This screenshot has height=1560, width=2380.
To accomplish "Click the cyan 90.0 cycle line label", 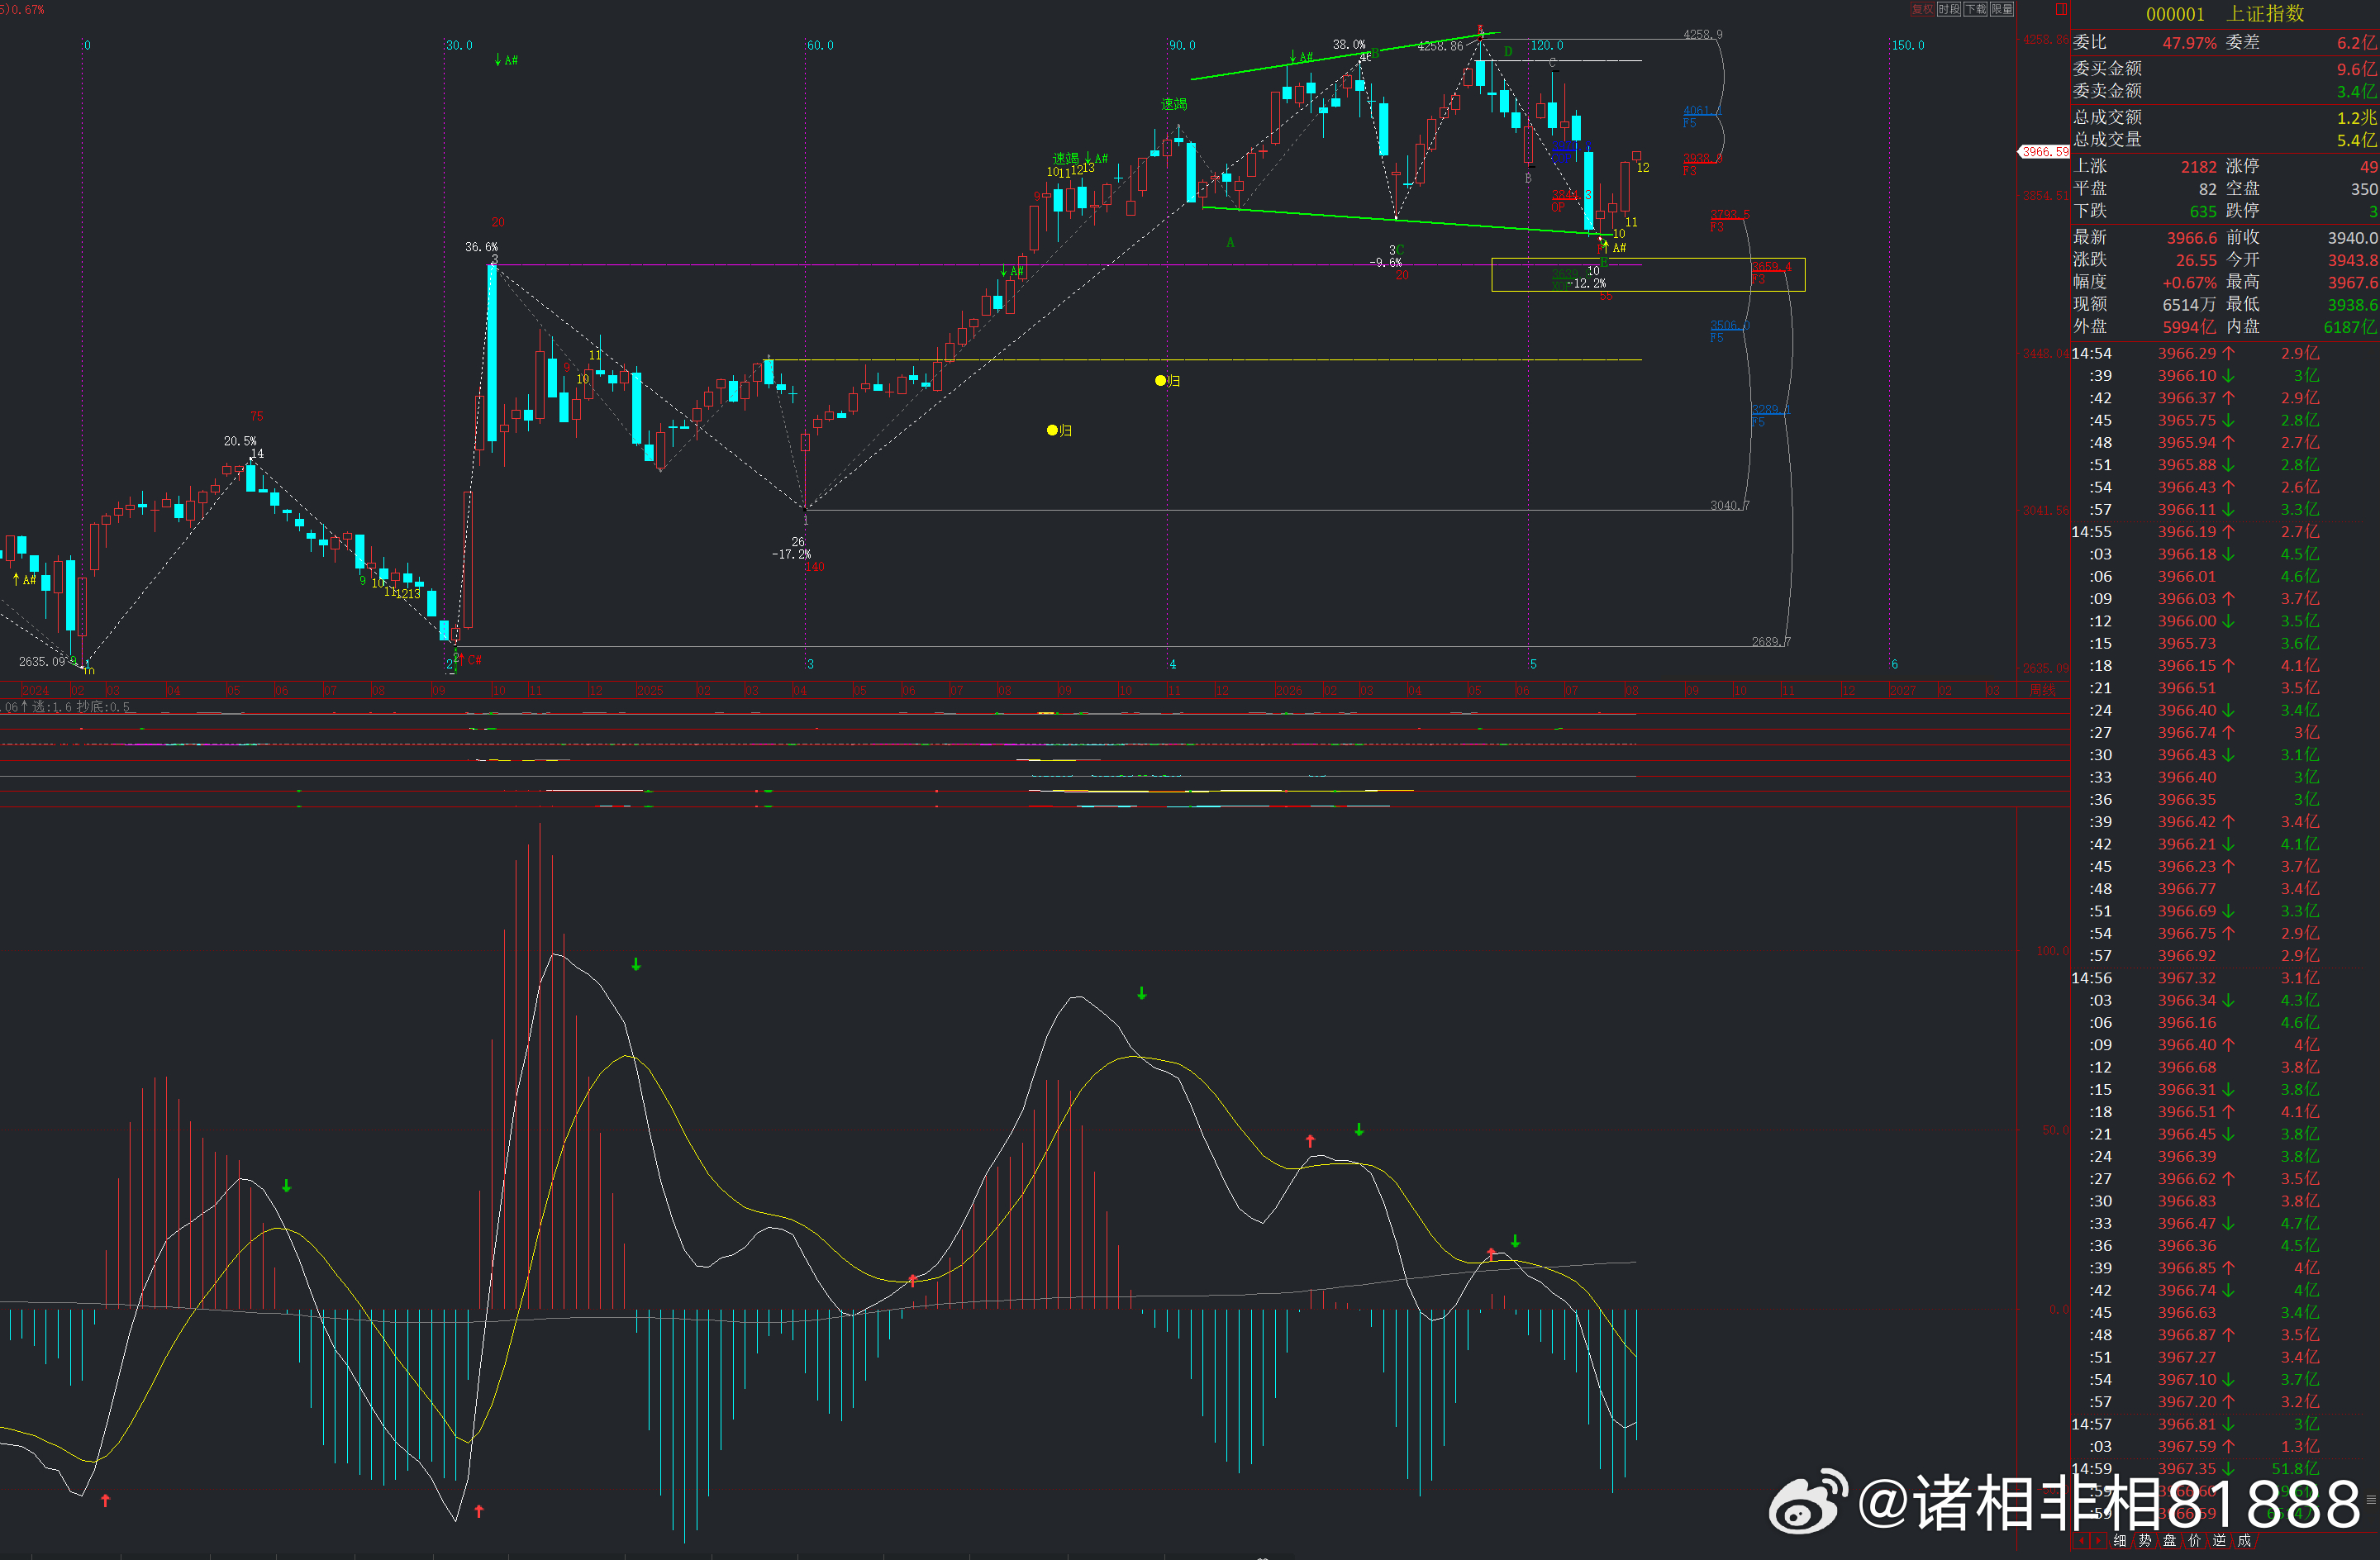I will (1182, 45).
